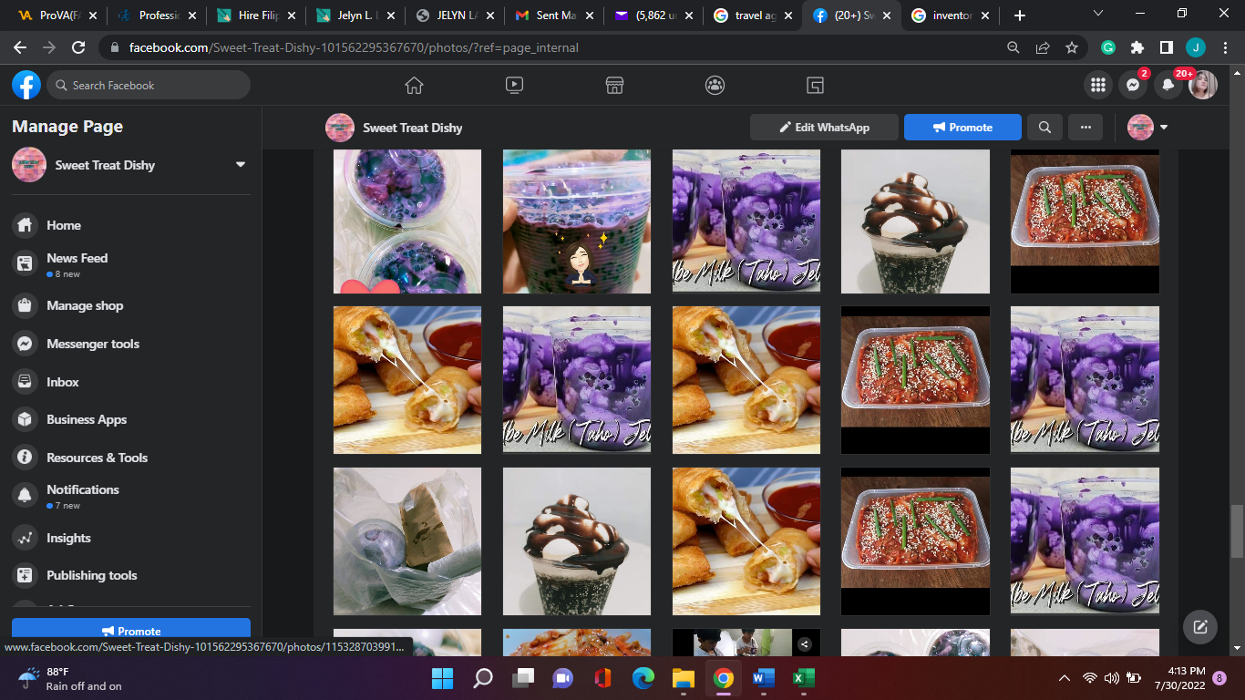1245x700 pixels.
Task: Open the Watch video icon
Action: tap(514, 85)
